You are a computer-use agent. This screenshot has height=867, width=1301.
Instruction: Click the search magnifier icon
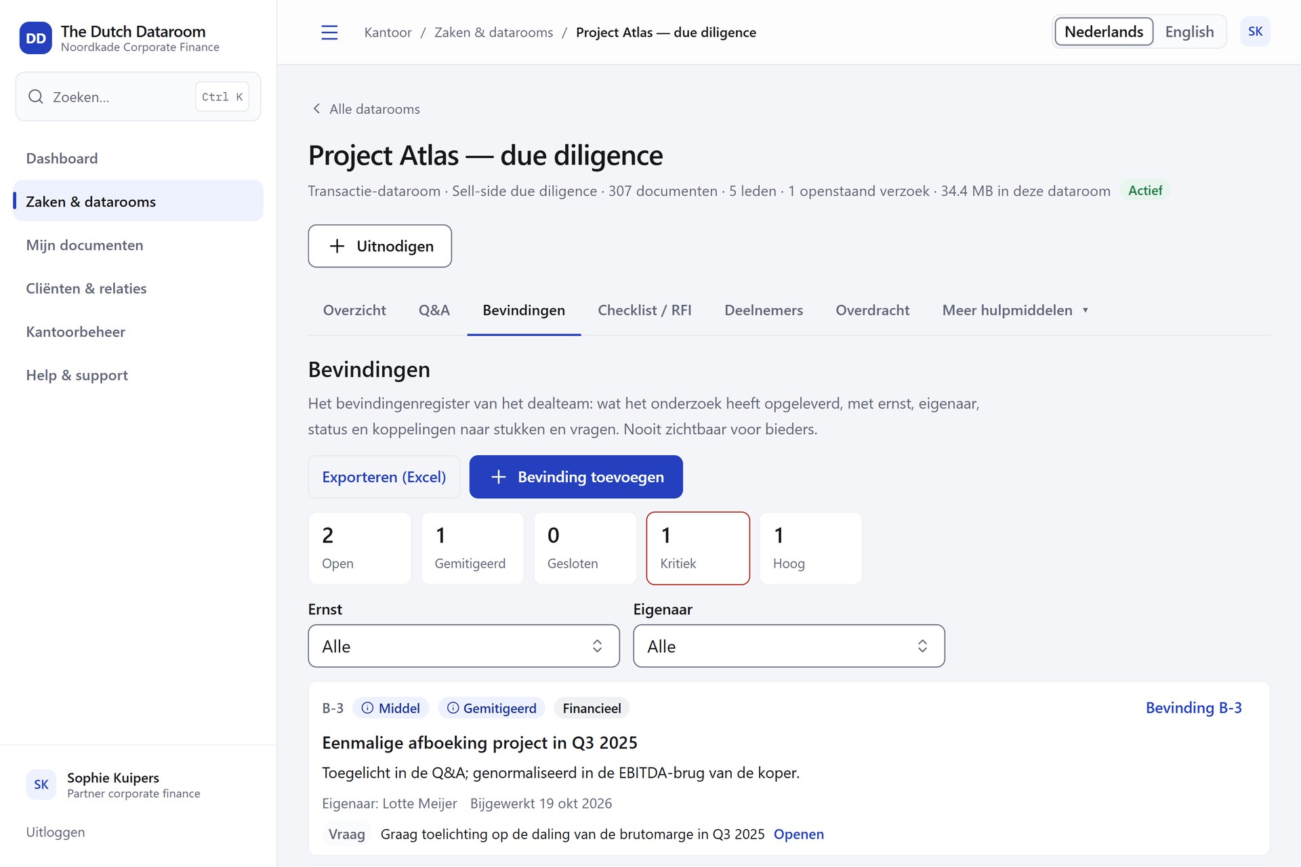(36, 97)
